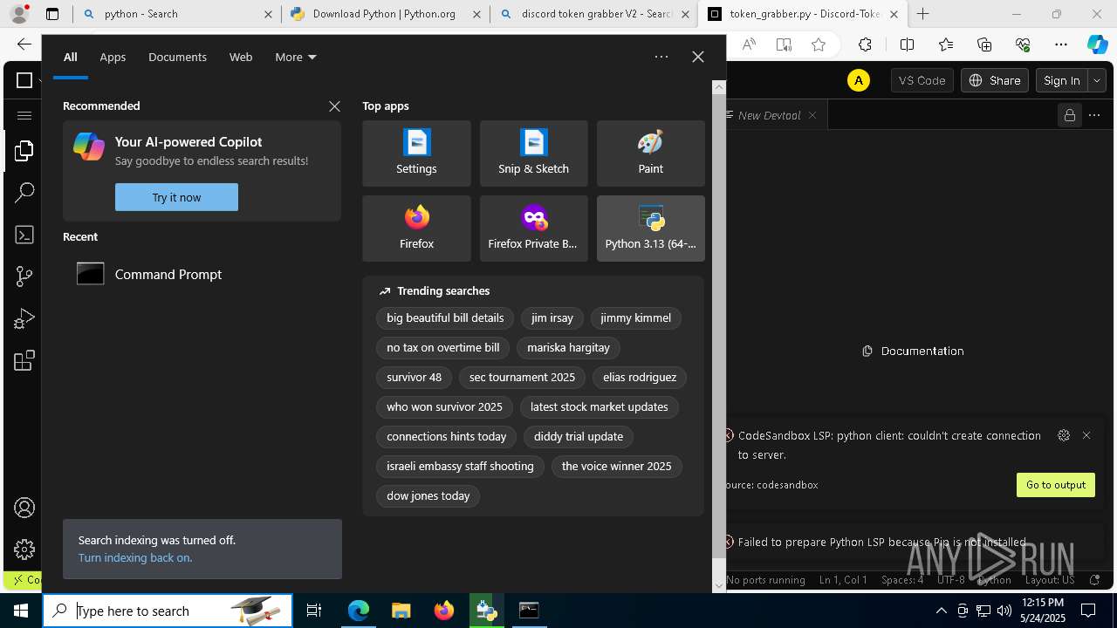1117x628 pixels.
Task: Open Explorer icon in VS Code activity bar
Action: tap(24, 151)
